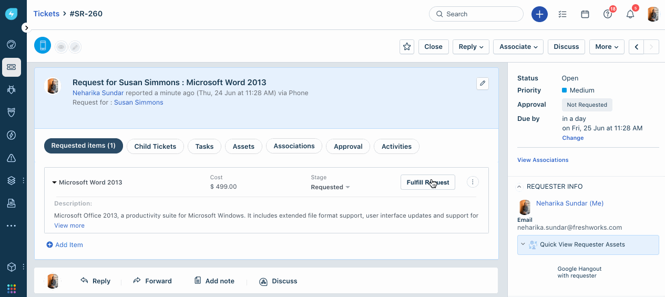This screenshot has width=665, height=297.
Task: Toggle the watcher eye icon
Action: [61, 47]
